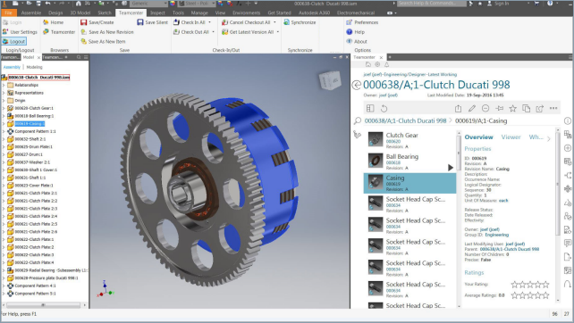Click the ViewCube in the 3D viewport
Image resolution: width=574 pixels, height=323 pixels.
pyautogui.click(x=330, y=80)
